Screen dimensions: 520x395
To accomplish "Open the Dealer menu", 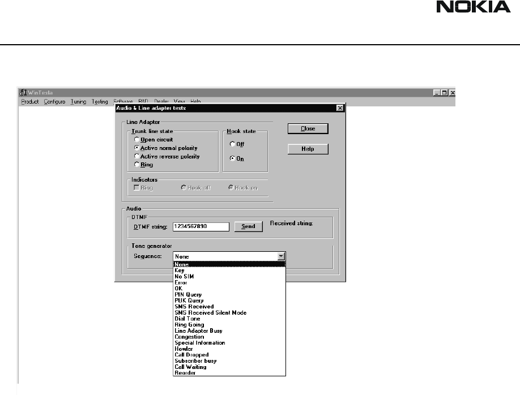I will point(161,101).
